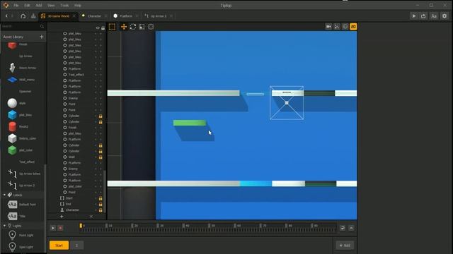Screen dimensions: 453x254
Task: Click the crossed-box tool after the scale tool
Action: [x=151, y=27]
